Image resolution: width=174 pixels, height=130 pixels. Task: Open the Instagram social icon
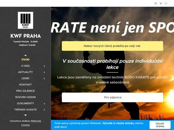point(166,3)
